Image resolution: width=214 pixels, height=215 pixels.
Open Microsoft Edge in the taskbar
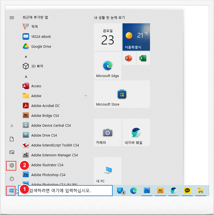(134, 190)
